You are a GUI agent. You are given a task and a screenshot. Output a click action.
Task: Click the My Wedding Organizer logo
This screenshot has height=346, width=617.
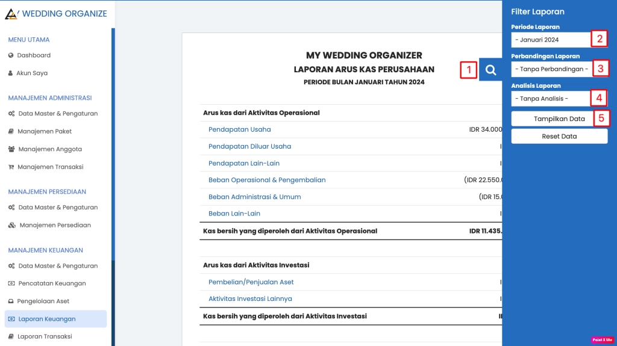11,13
